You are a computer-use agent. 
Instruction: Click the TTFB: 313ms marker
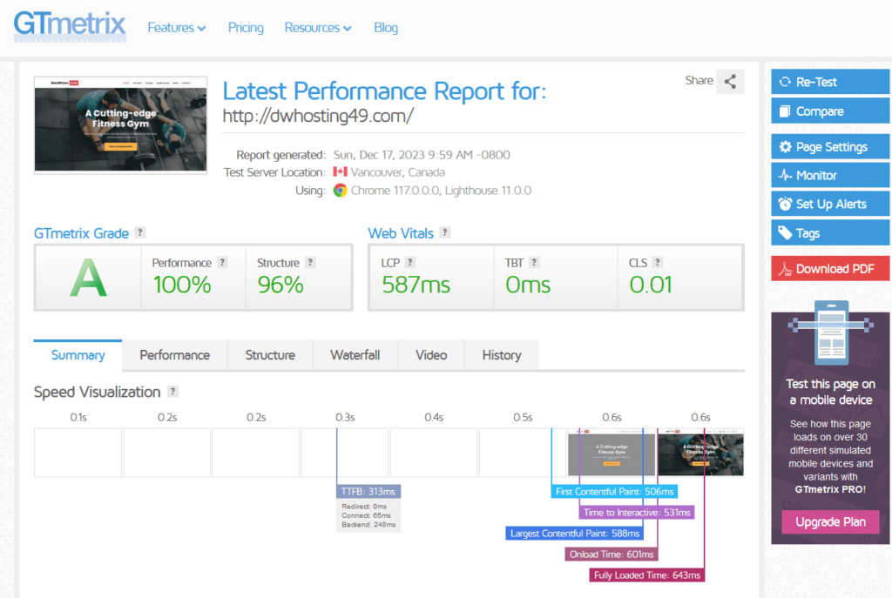(368, 491)
